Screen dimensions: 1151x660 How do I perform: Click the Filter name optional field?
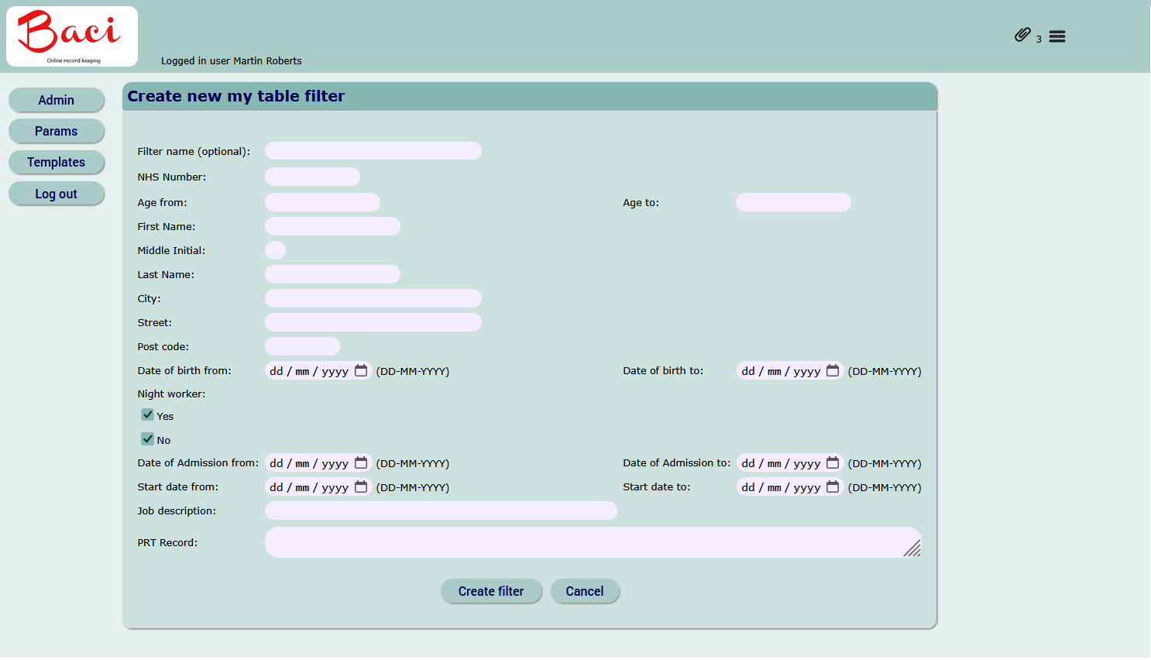pos(373,150)
